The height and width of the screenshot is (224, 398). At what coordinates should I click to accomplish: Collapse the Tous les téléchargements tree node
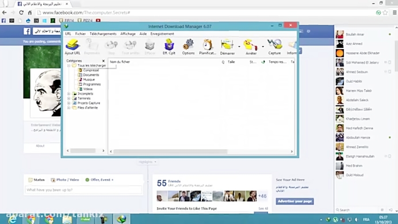click(69, 66)
